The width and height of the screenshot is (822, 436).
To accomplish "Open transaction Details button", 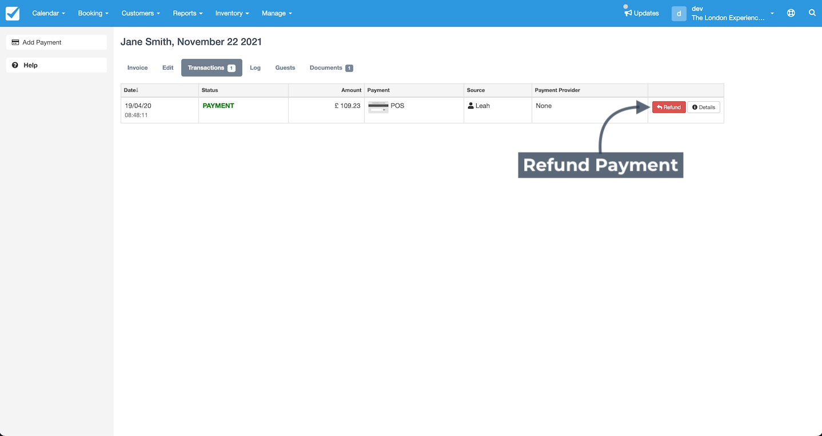I will click(x=704, y=107).
